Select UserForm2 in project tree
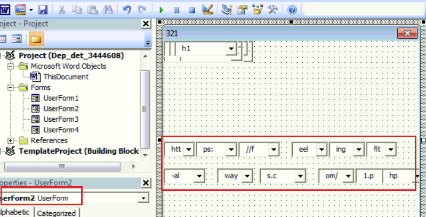This screenshot has width=426, height=217. (x=61, y=108)
